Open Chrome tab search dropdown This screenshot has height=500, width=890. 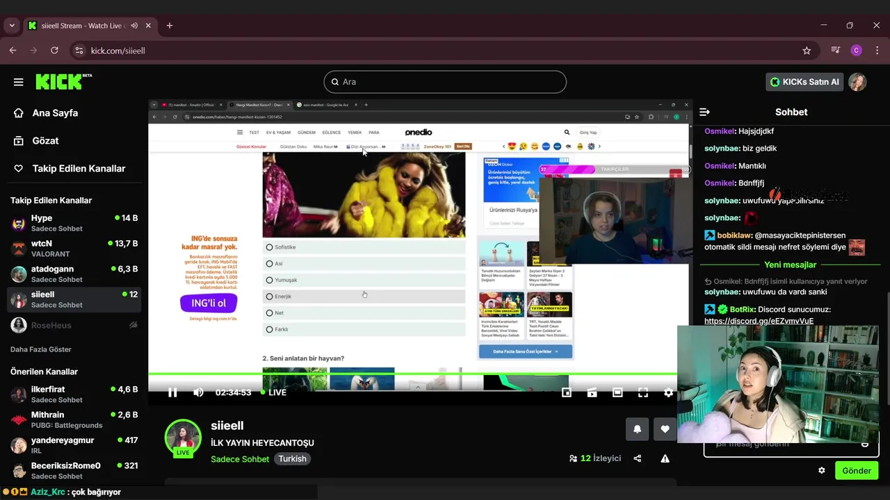click(x=12, y=26)
